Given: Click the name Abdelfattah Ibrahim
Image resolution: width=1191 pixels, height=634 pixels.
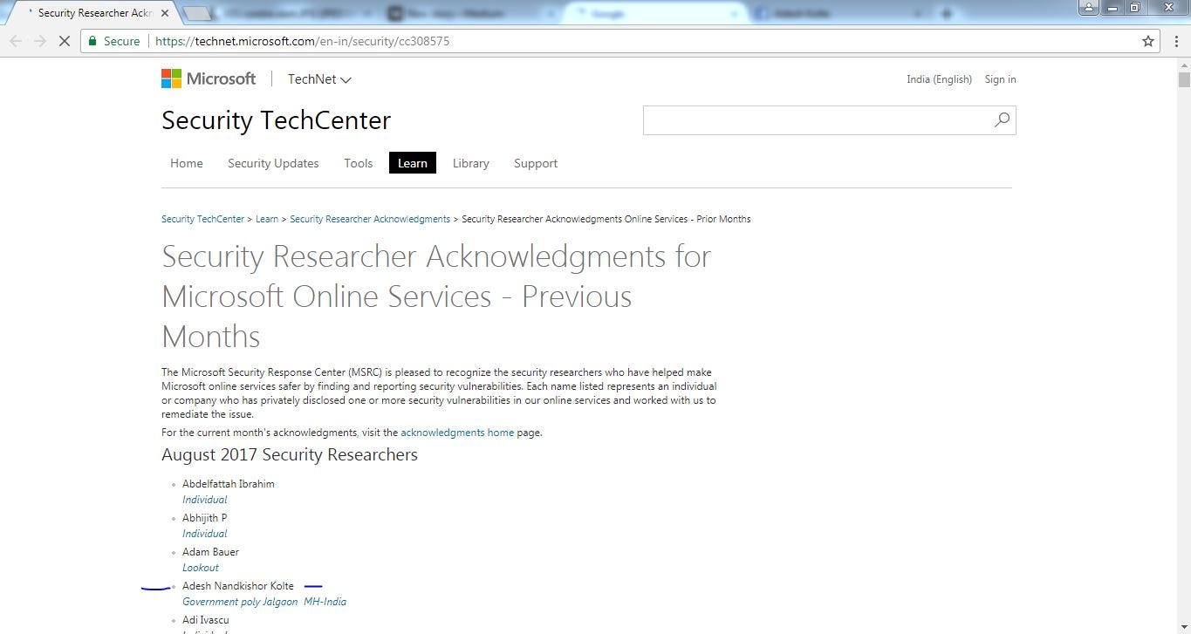Looking at the screenshot, I should coord(229,484).
